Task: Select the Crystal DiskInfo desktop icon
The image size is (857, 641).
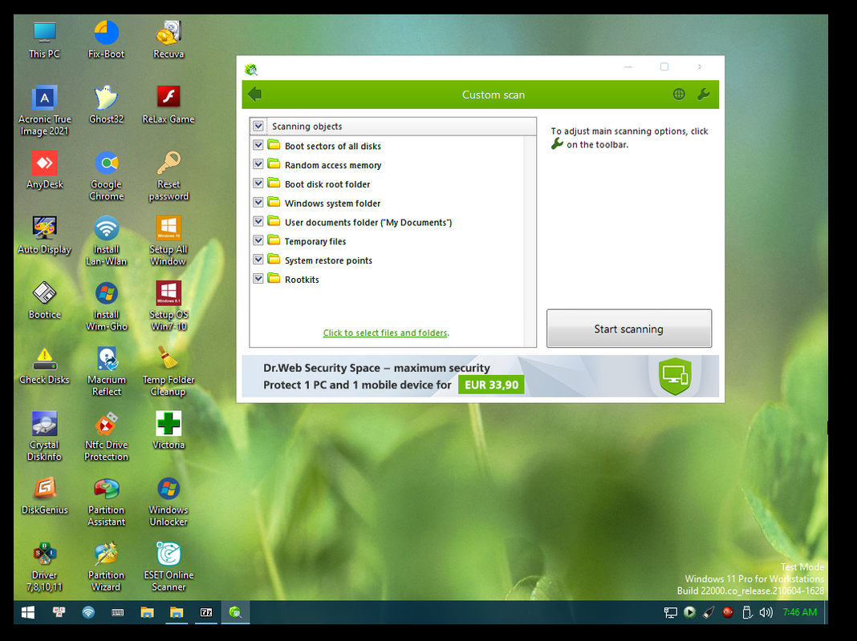Action: (x=44, y=437)
